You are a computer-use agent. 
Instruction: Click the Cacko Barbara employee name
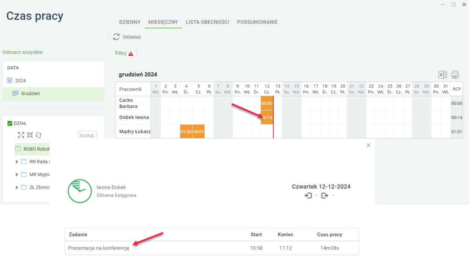click(128, 103)
